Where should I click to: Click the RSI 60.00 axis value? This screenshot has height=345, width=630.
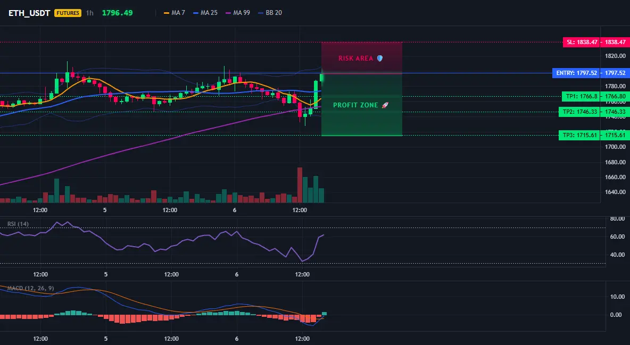pyautogui.click(x=618, y=237)
